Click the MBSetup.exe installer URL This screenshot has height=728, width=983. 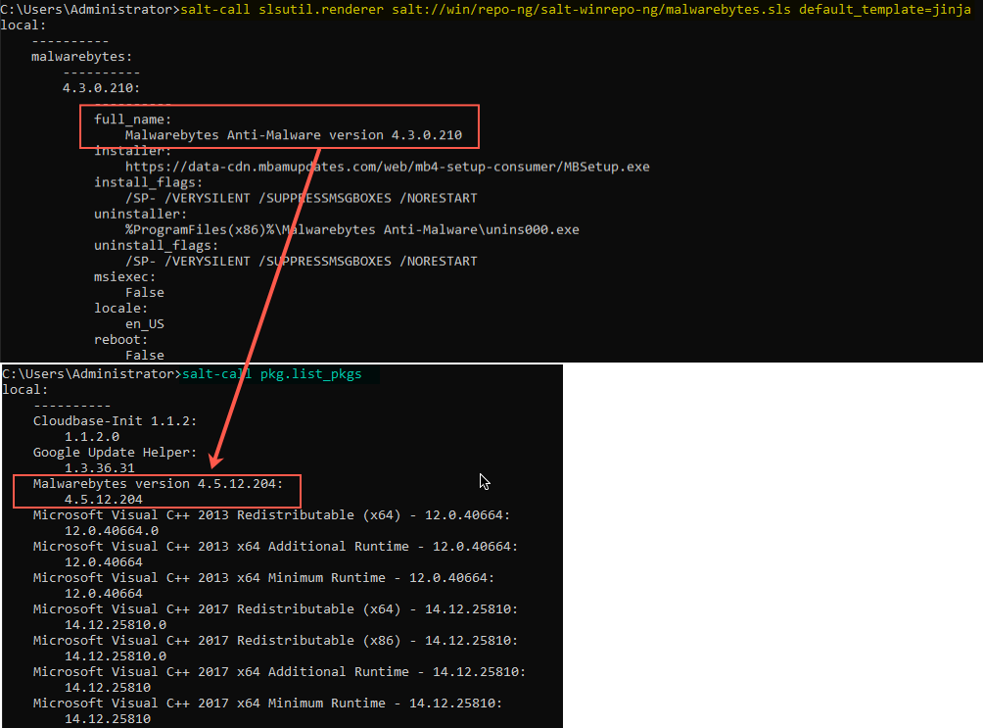[388, 167]
